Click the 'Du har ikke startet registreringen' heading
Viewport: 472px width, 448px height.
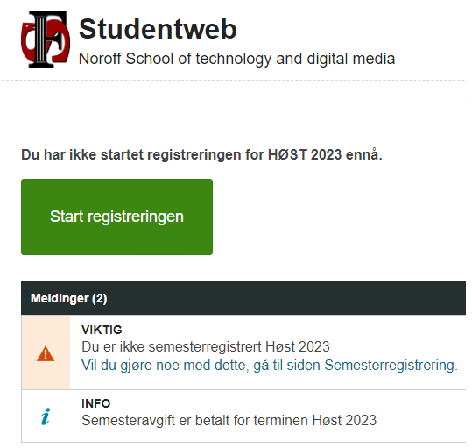[201, 155]
